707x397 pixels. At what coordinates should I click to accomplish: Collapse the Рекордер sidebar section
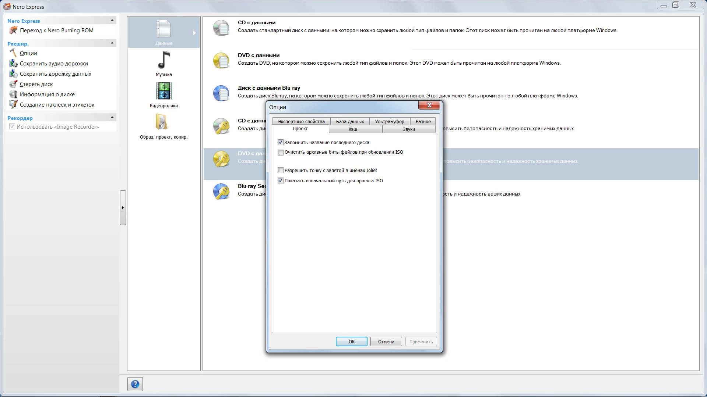[112, 117]
